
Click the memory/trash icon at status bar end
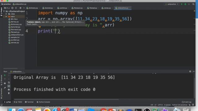tap(193, 105)
